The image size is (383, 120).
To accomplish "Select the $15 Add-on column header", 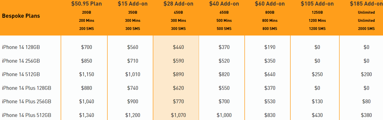I will coord(132,4).
